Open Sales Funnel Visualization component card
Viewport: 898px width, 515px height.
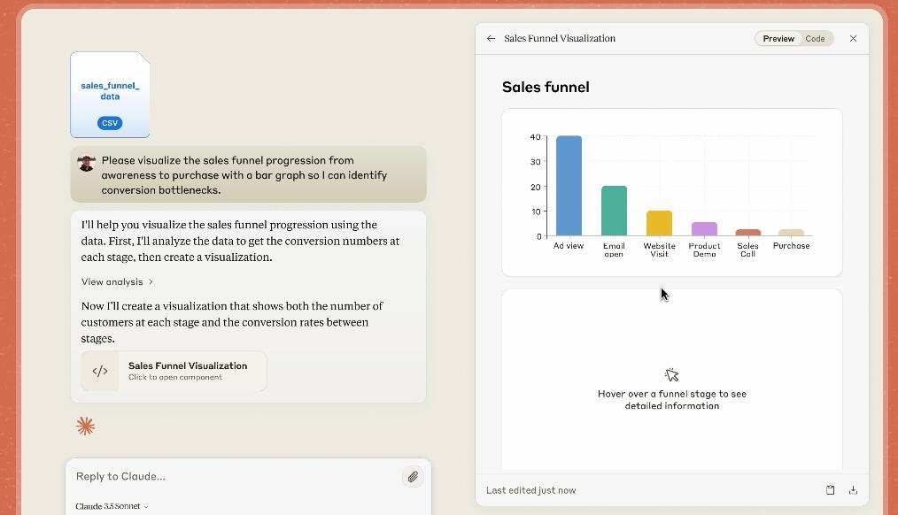187,371
